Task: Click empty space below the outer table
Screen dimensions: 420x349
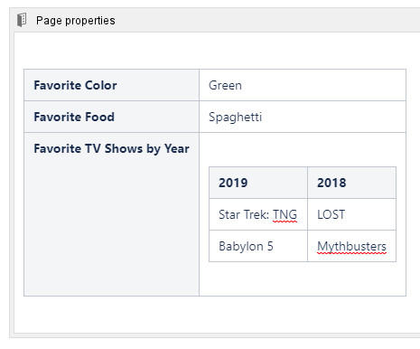Action: (217, 315)
